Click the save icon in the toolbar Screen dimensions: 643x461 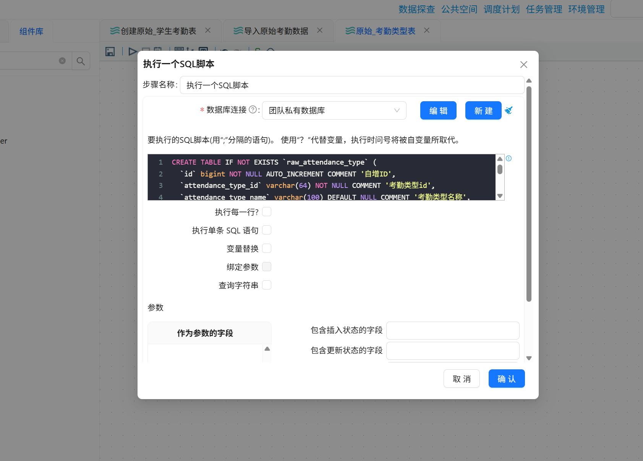110,52
